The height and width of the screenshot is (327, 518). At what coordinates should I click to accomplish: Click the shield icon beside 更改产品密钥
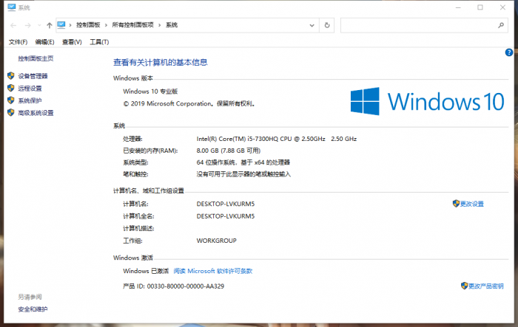tap(465, 286)
